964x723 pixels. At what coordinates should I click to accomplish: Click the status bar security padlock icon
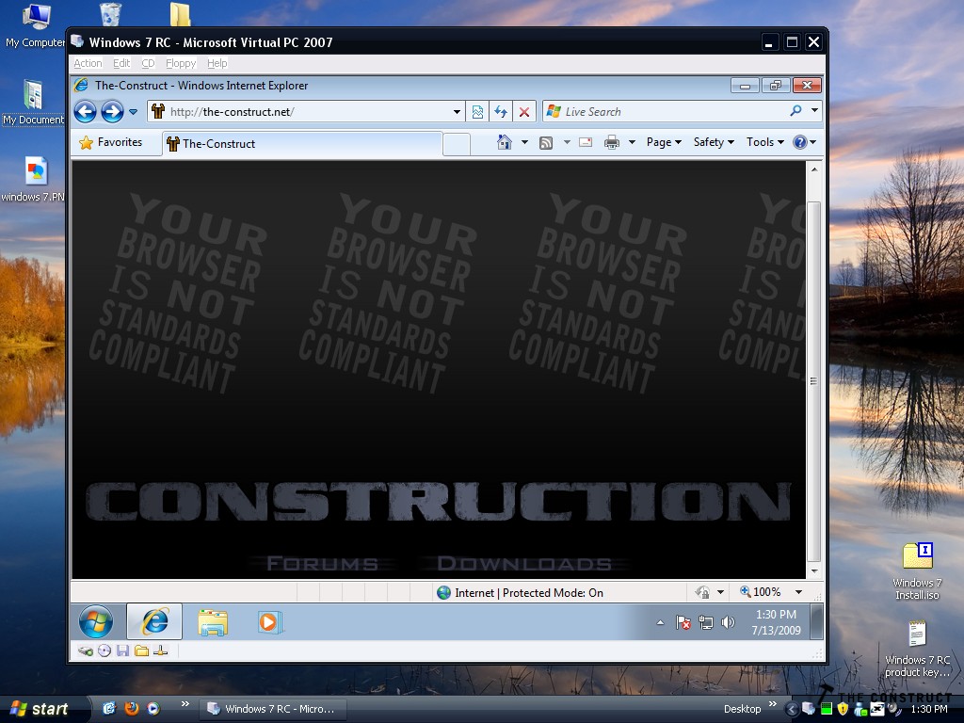[x=702, y=592]
